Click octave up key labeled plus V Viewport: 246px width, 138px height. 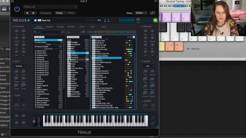(179, 47)
